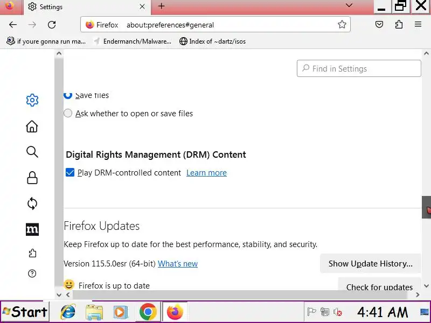Screen dimensions: 431x323
Task: Click sidebar scrollbar up arrow
Action: click(x=59, y=53)
